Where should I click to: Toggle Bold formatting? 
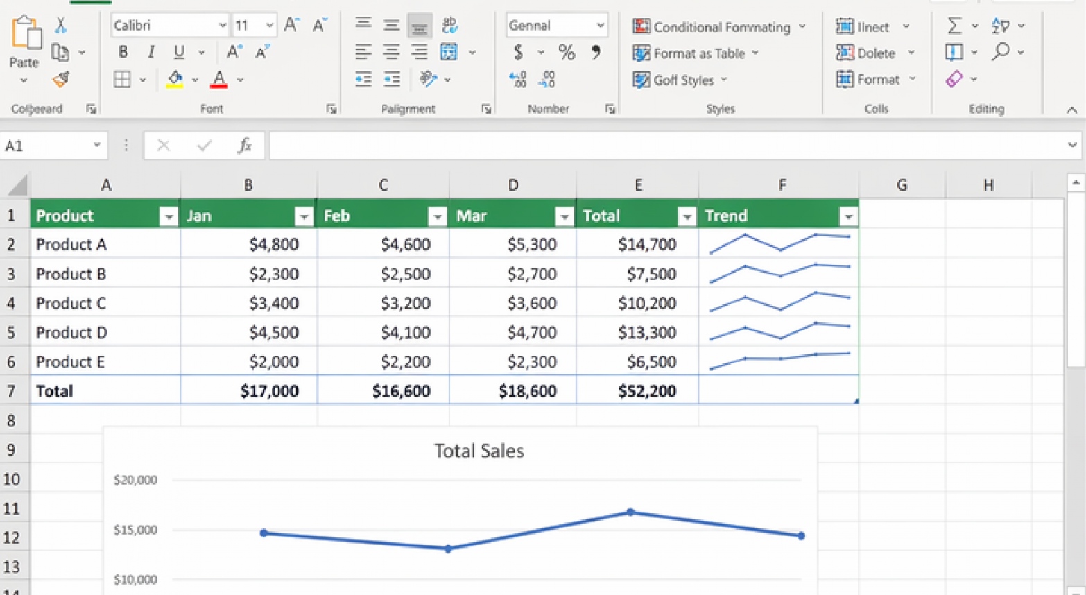coord(123,52)
